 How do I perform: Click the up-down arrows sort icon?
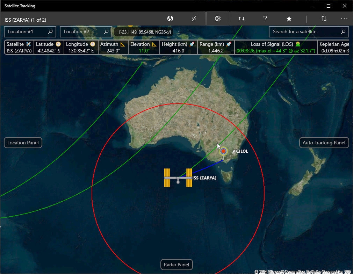point(324,19)
